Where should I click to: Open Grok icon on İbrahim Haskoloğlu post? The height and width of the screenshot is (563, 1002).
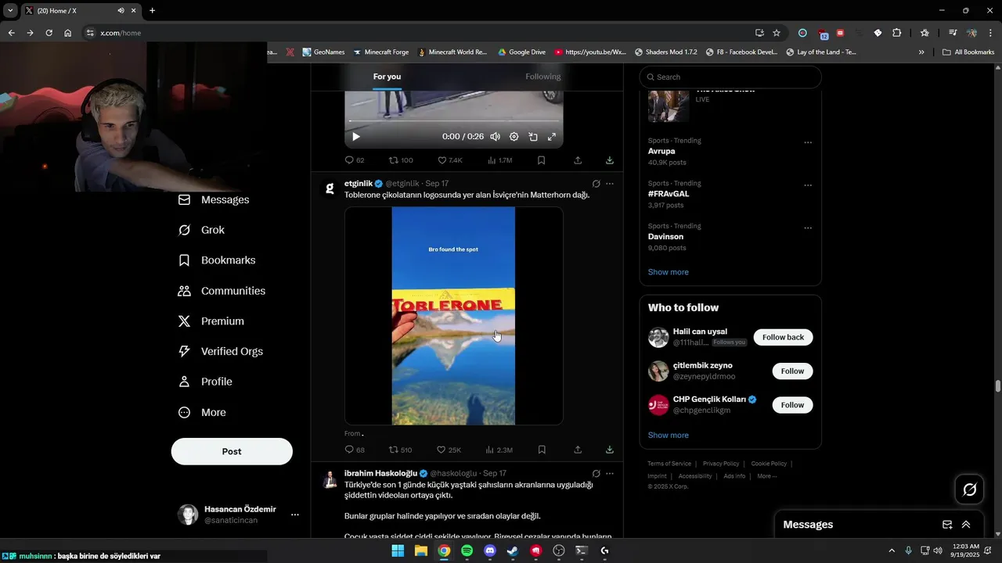click(596, 473)
